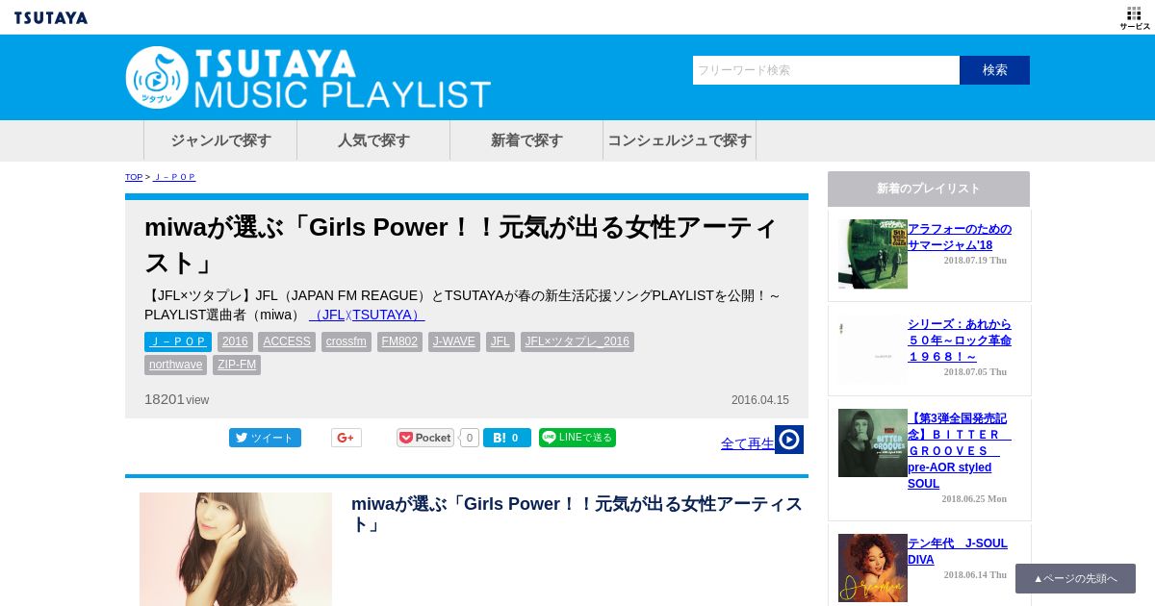Image resolution: width=1155 pixels, height=606 pixels.
Task: Select the J-WAVE tag
Action: (x=454, y=341)
